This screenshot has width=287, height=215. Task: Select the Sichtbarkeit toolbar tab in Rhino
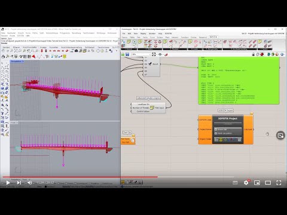[x=90, y=47]
